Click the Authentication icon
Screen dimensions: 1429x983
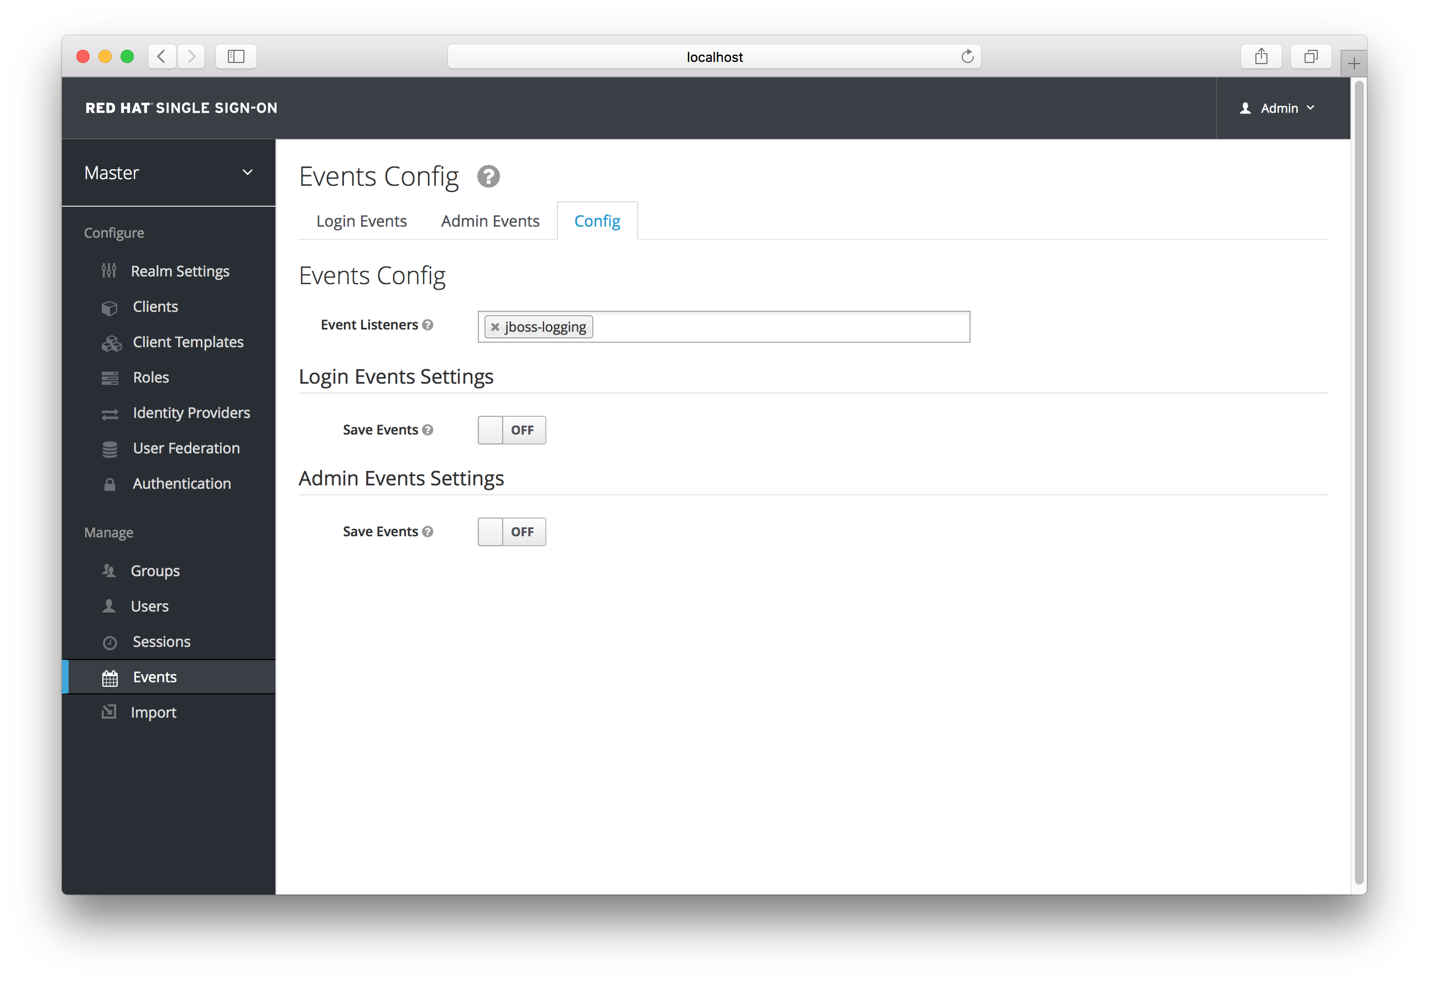(108, 483)
